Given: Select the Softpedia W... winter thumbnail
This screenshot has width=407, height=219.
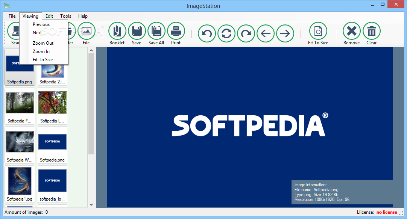Looking at the screenshot, I should pyautogui.click(x=20, y=145).
